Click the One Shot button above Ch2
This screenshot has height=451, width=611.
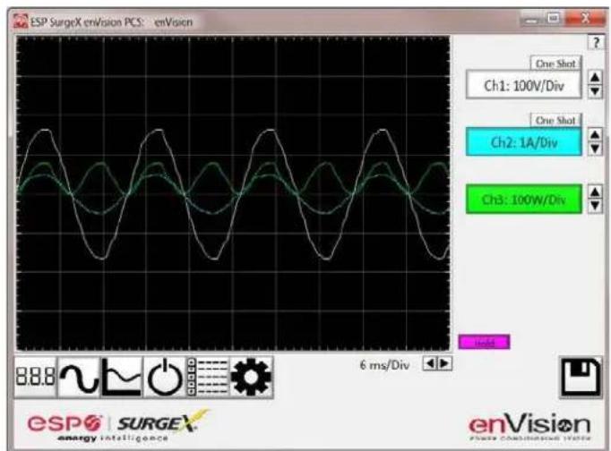click(555, 120)
